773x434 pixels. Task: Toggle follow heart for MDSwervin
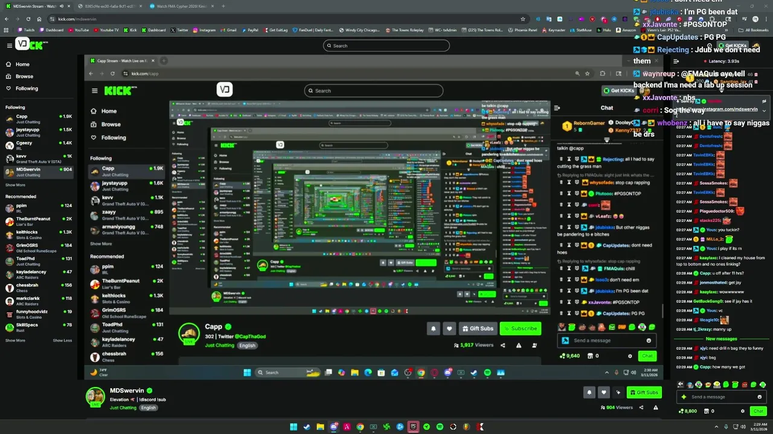point(603,392)
